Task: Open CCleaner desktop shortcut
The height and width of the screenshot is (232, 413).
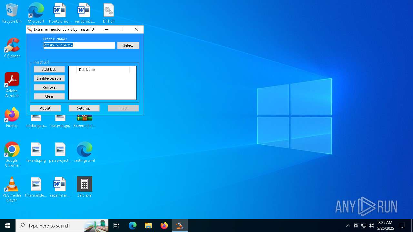Action: point(12,48)
